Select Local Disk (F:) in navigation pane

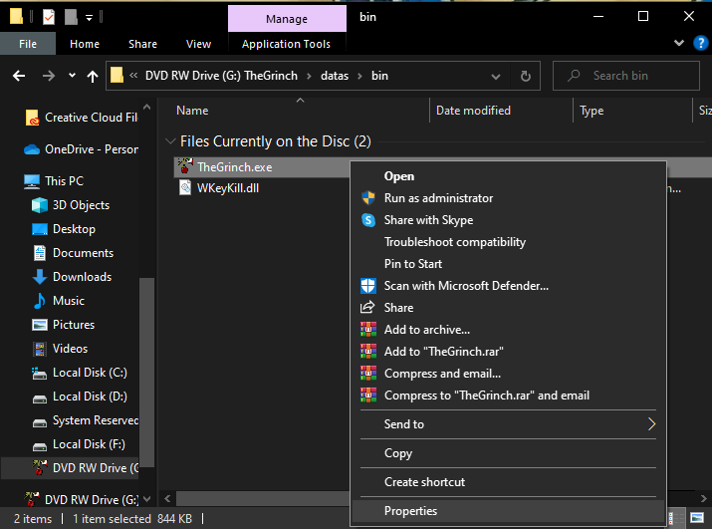click(x=89, y=444)
